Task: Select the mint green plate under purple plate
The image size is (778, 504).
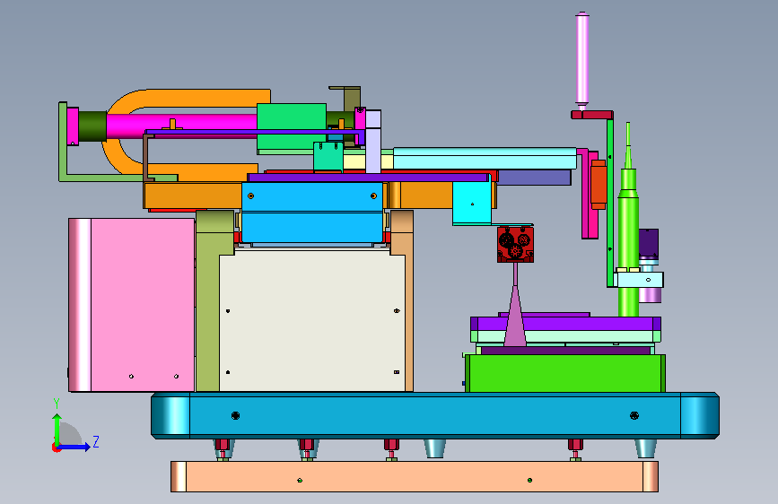Action: coord(565,336)
